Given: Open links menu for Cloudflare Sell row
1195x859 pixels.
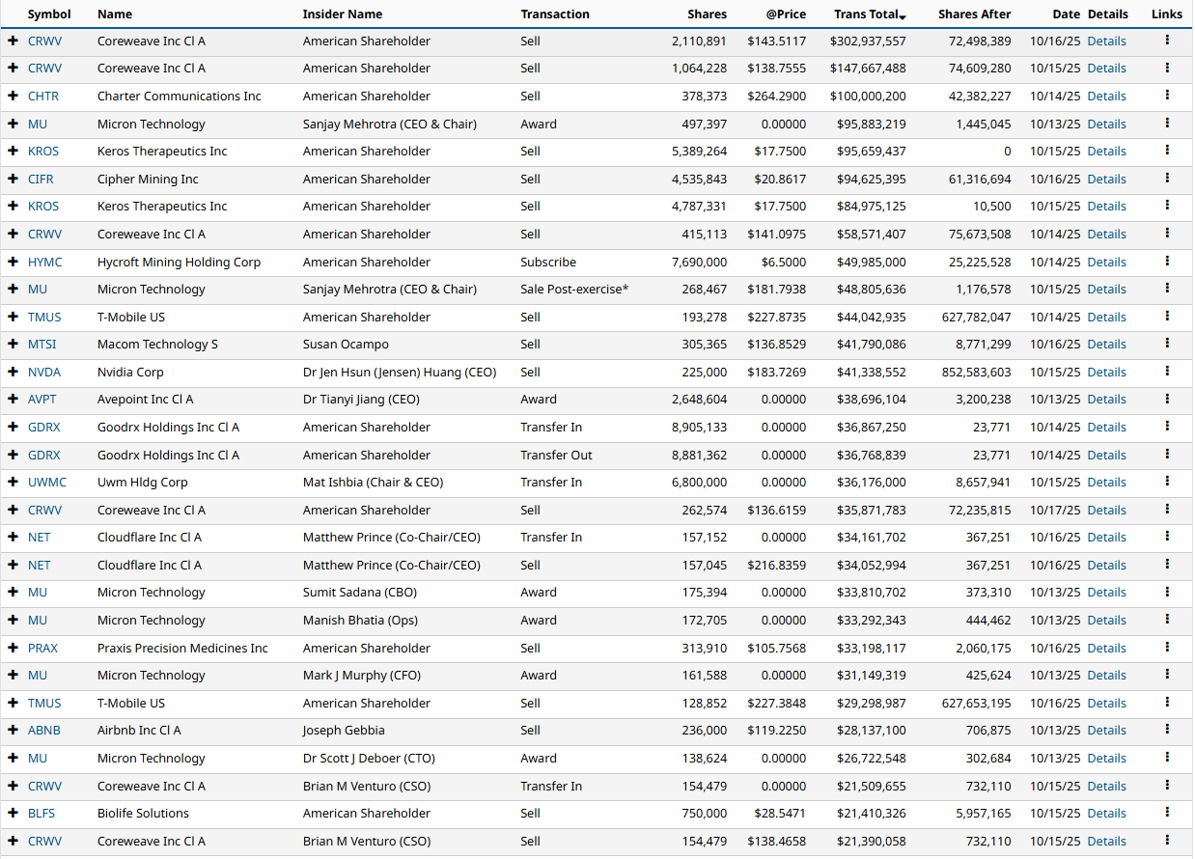Looking at the screenshot, I should pos(1167,565).
